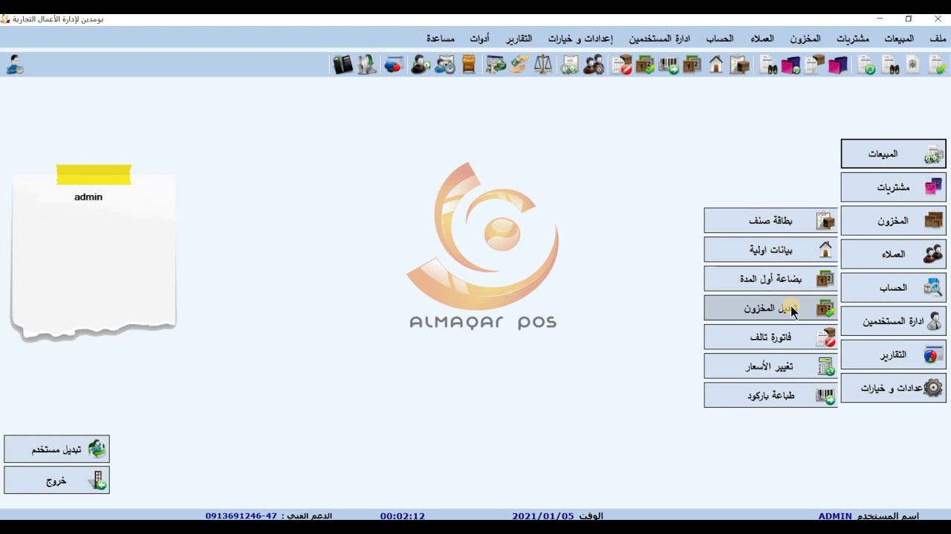Open the building with green arrow toolbar icon
This screenshot has height=534, width=951.
pyautogui.click(x=367, y=65)
